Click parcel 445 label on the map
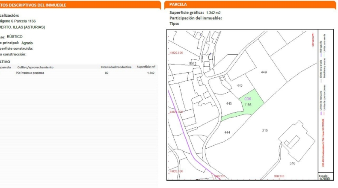 pos(229,103)
